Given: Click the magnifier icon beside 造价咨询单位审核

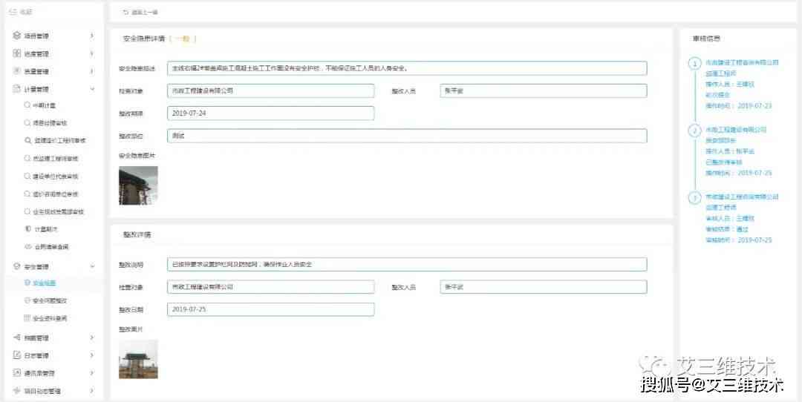Looking at the screenshot, I should coord(27,194).
